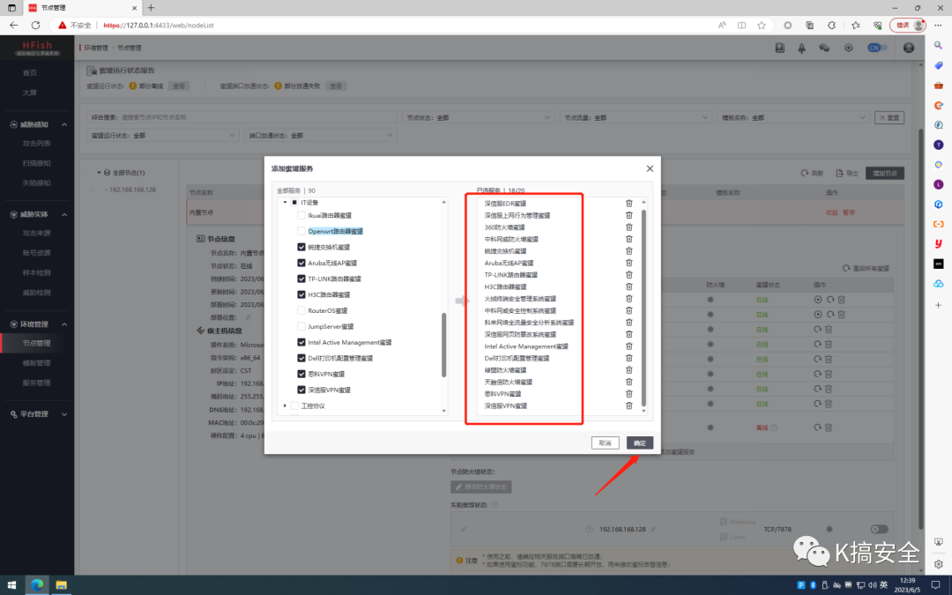Image resolution: width=952 pixels, height=595 pixels.
Task: Open 服务管理 in sidebar
Action: (37, 383)
